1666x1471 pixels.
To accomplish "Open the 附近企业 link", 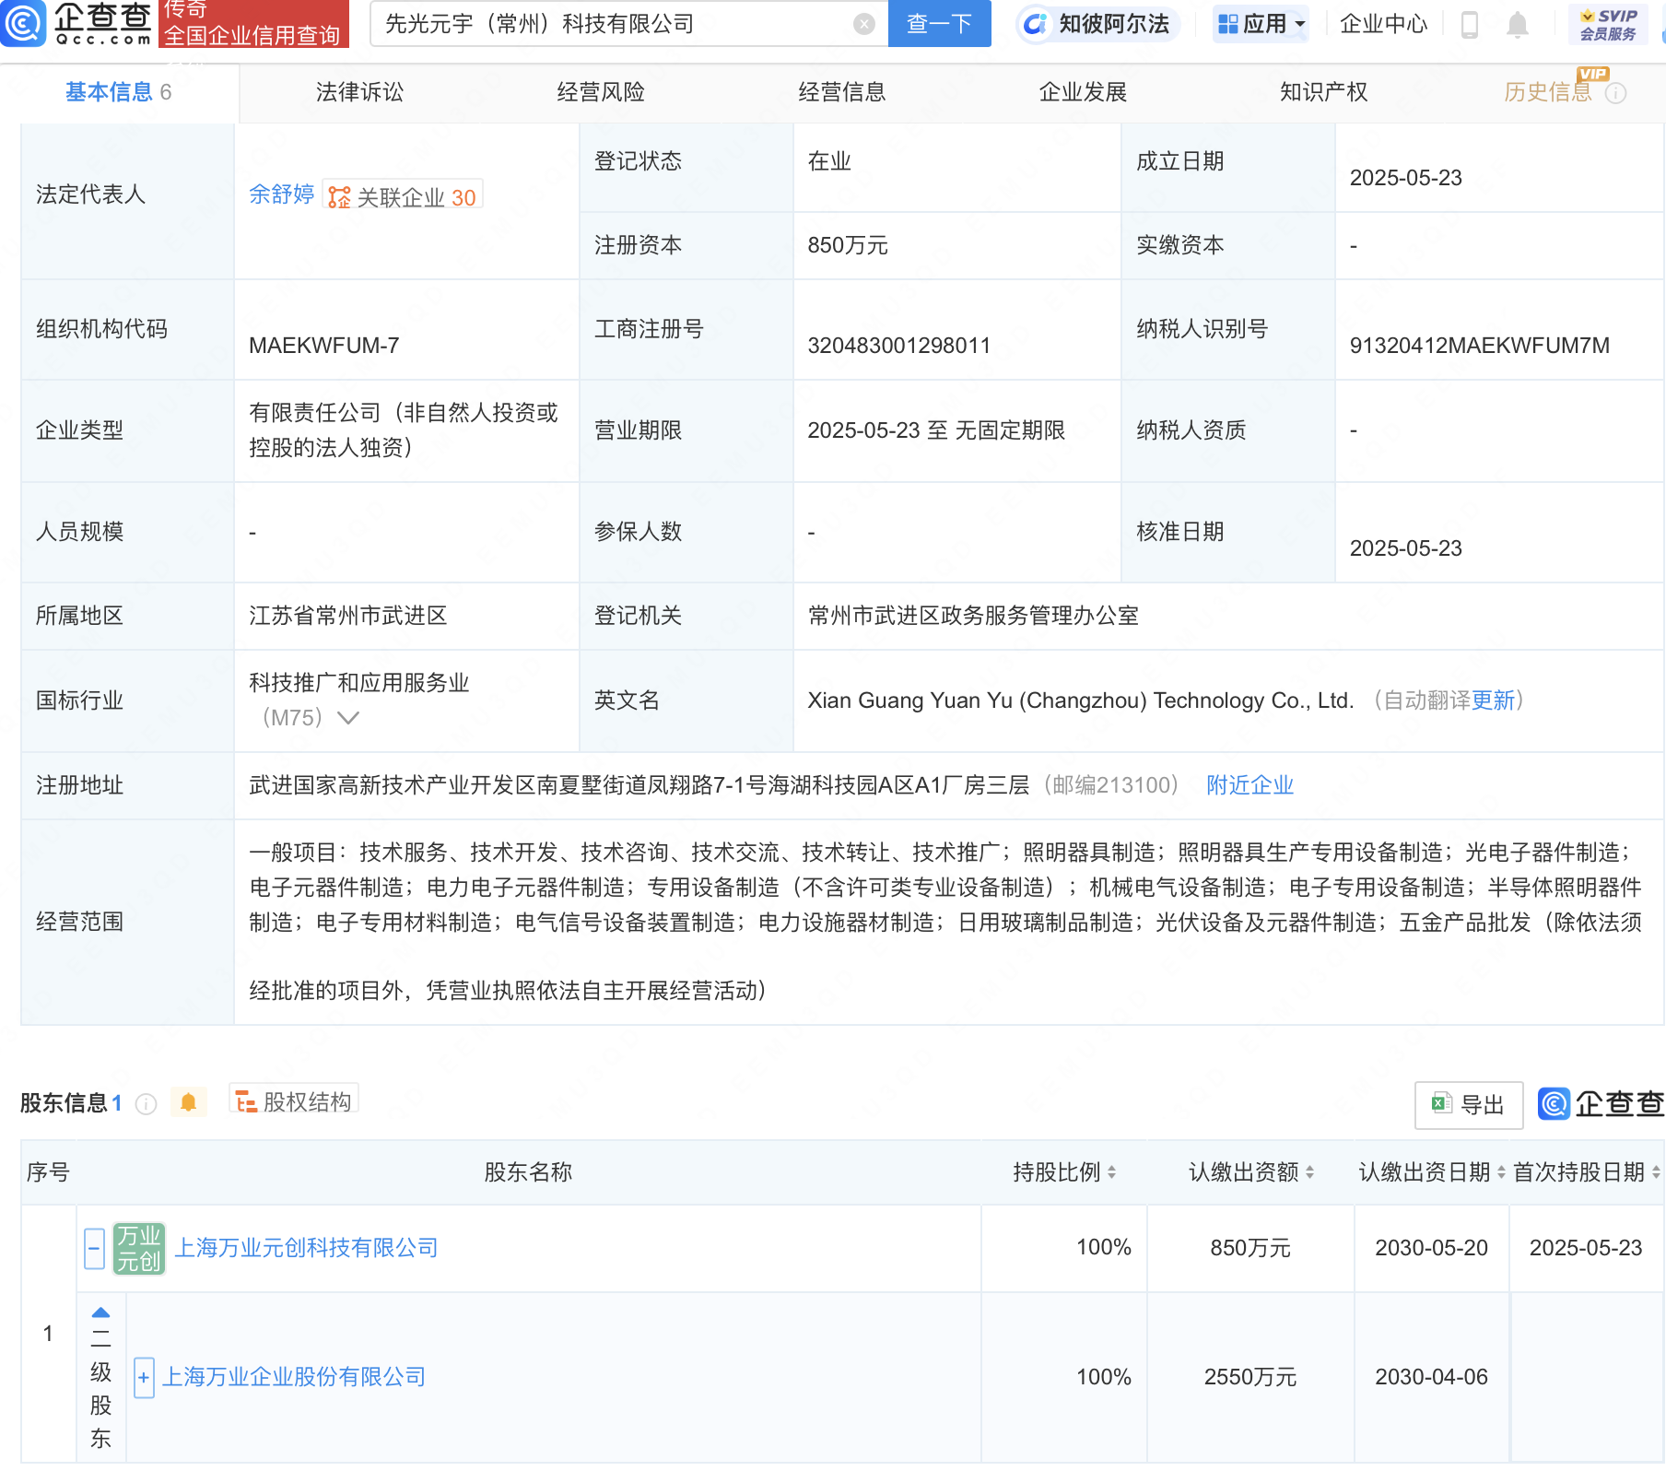I will [1249, 785].
